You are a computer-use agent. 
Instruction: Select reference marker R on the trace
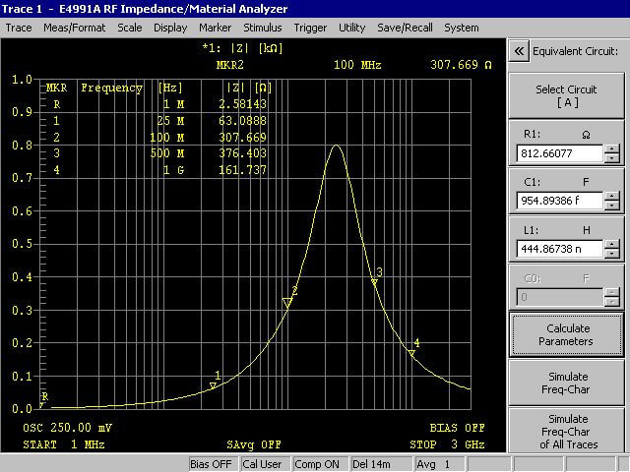click(41, 405)
